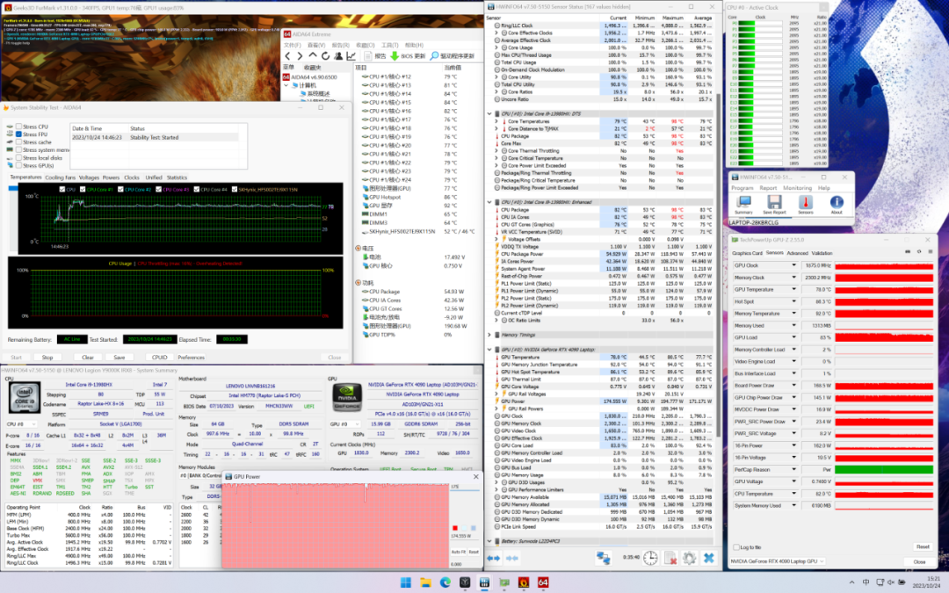Click the Save Report floppy disk icon
949x593 pixels.
point(774,203)
